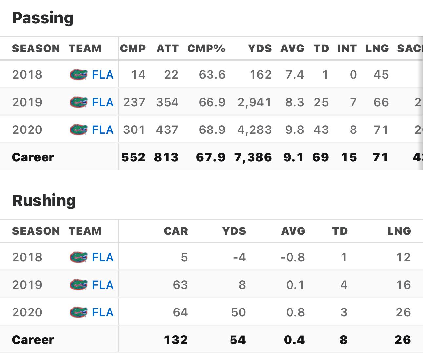Click Gators logo in 2018 passing row
Image resolution: width=423 pixels, height=359 pixels.
[79, 75]
